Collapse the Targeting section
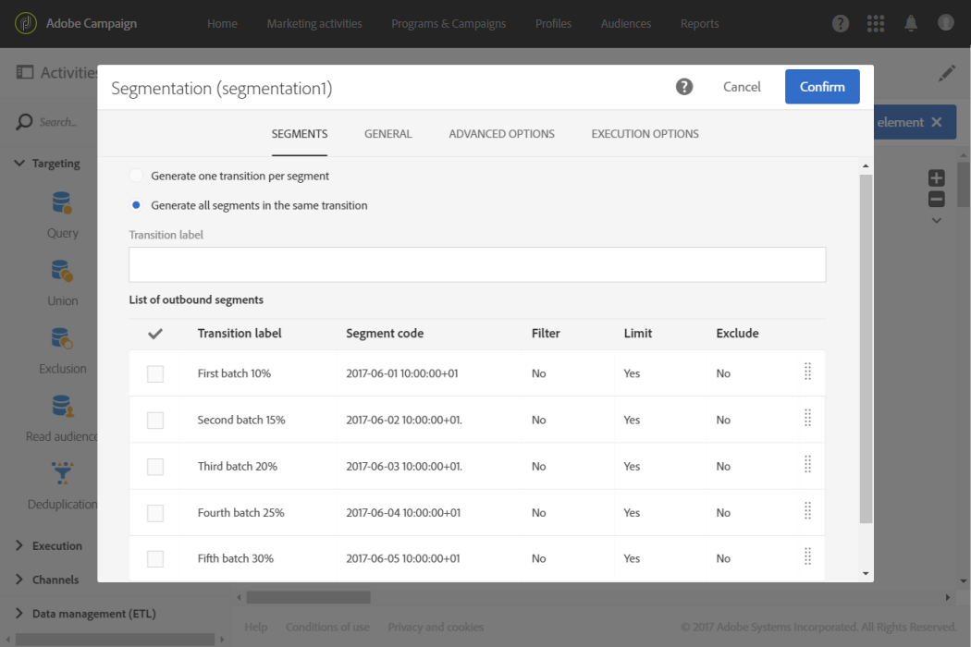The width and height of the screenshot is (971, 647). click(19, 164)
